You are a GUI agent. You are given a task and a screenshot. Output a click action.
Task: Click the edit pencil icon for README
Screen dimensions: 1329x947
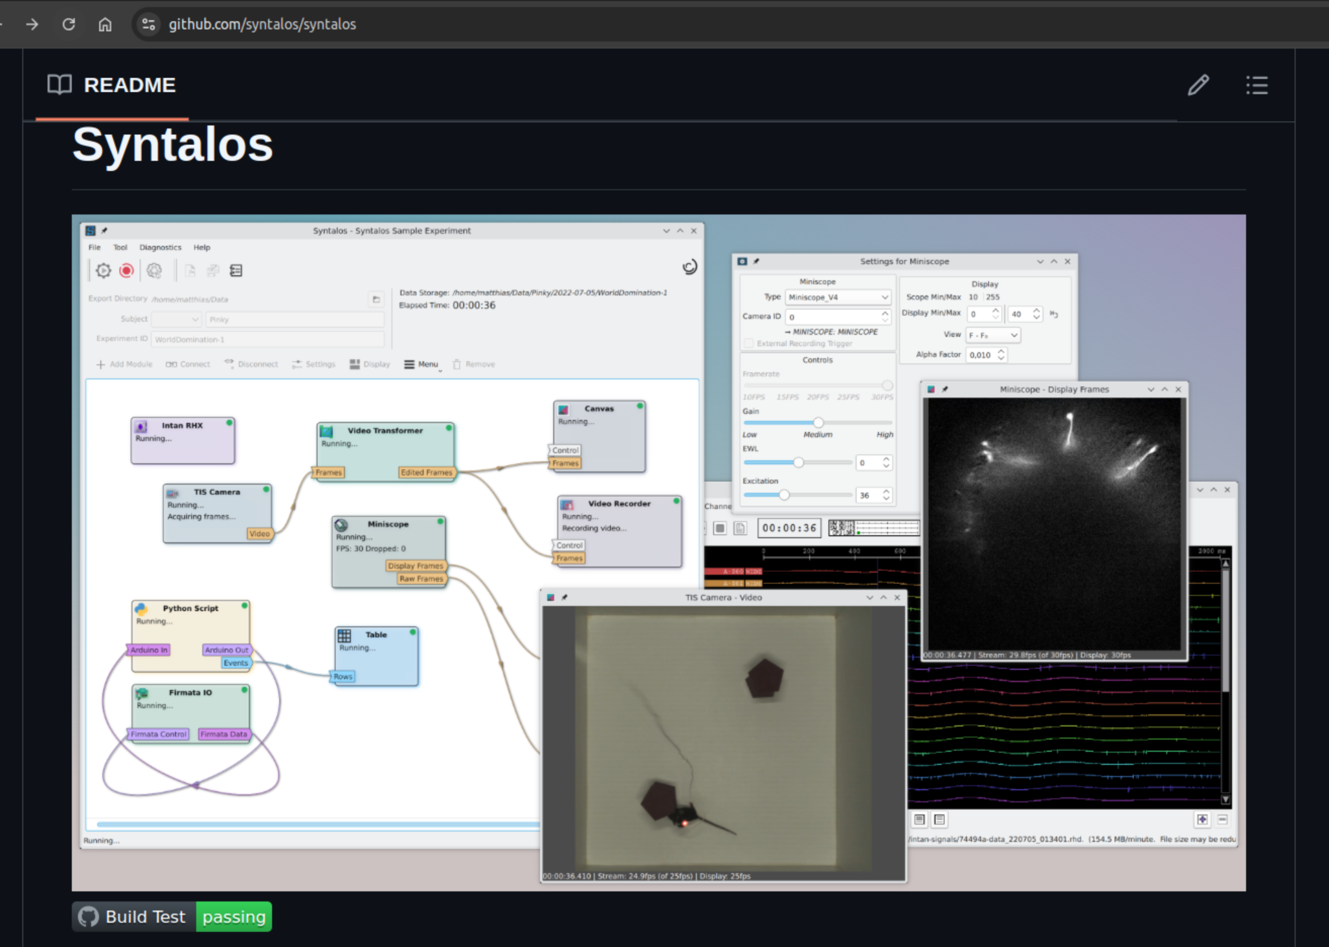[1199, 85]
